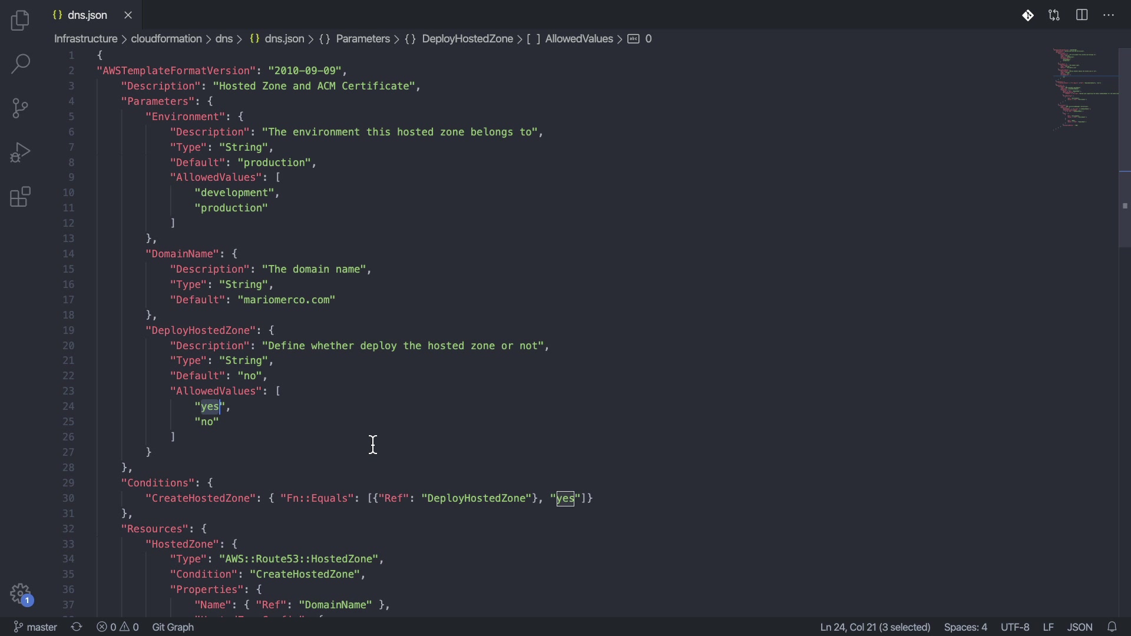Open Source Control view icon
This screenshot has width=1131, height=636.
[20, 108]
